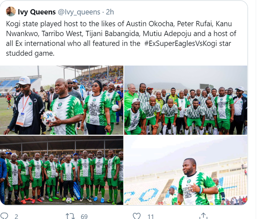This screenshot has height=219, width=260.
Task: Click the retweet arrows icon
Action: coord(70,216)
